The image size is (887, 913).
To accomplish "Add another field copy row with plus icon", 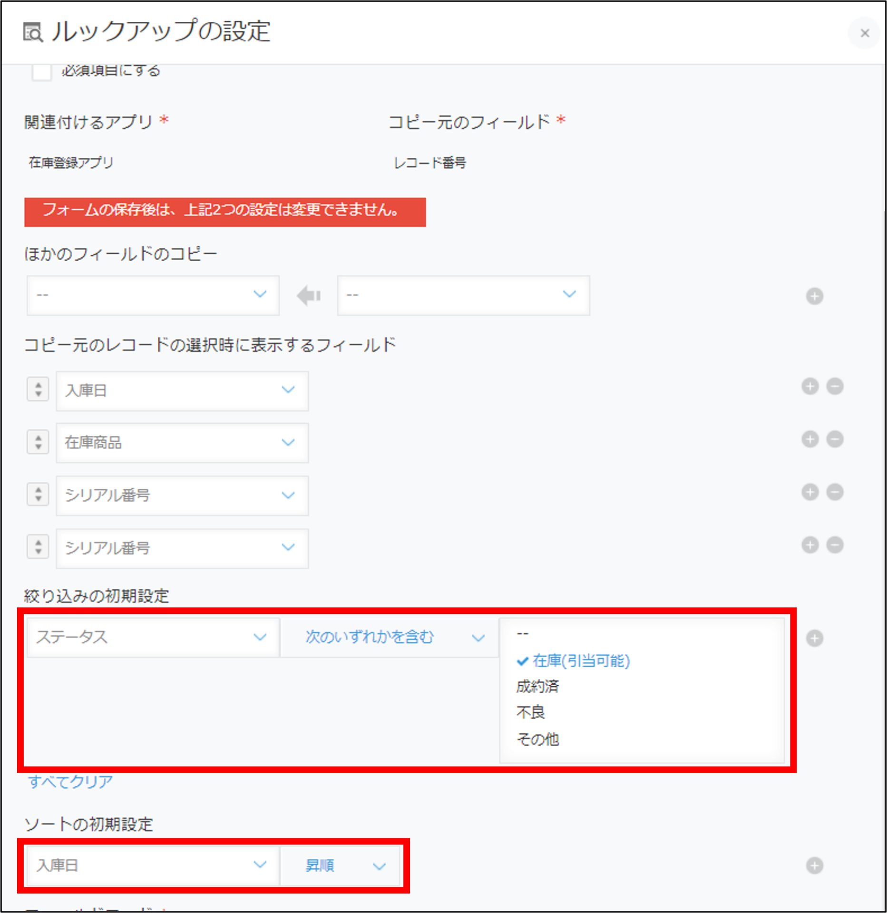I will pos(814,296).
